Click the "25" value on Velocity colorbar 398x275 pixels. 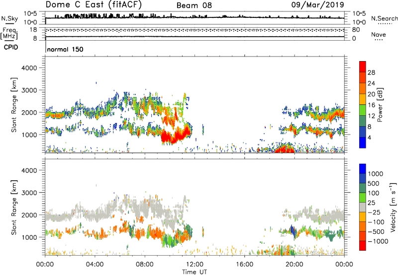[x=371, y=203]
